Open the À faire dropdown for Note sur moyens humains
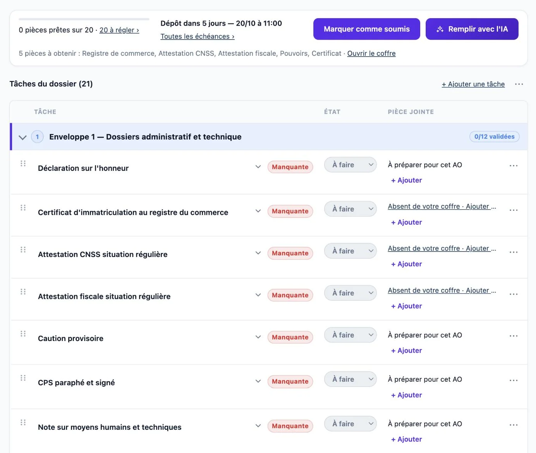This screenshot has width=536, height=453. click(350, 424)
